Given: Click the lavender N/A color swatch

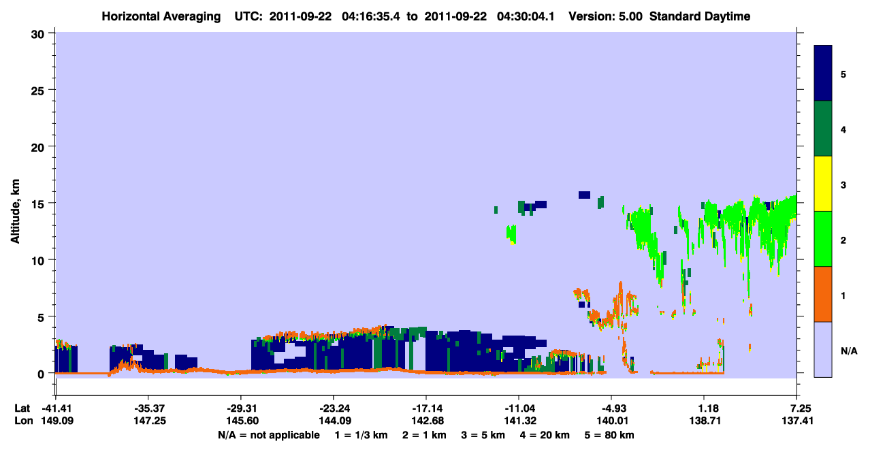Looking at the screenshot, I should tap(823, 349).
